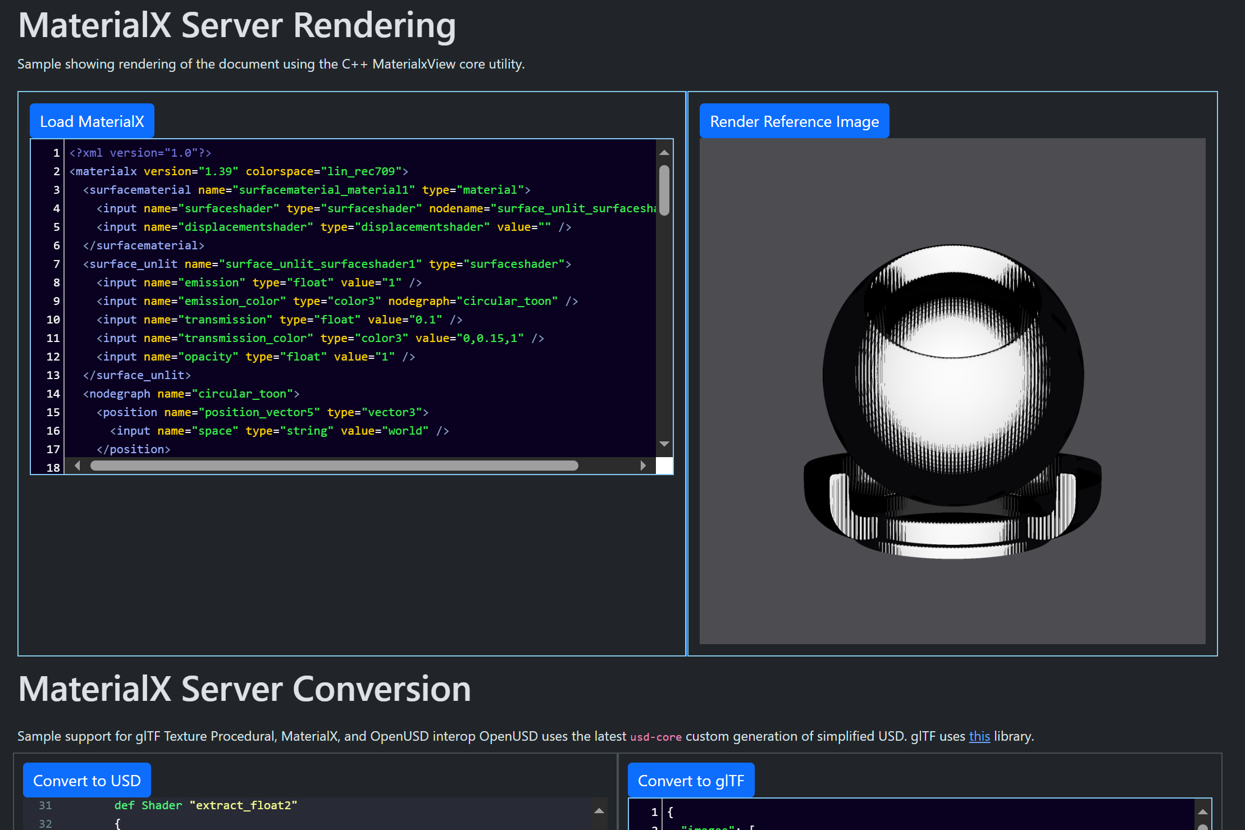The image size is (1245, 830).
Task: Click the vertical scrollbar thumb in MaterialX editor
Action: coord(664,190)
